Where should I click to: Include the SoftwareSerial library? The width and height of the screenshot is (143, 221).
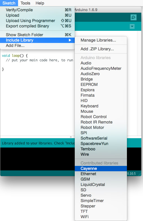(x=101, y=138)
